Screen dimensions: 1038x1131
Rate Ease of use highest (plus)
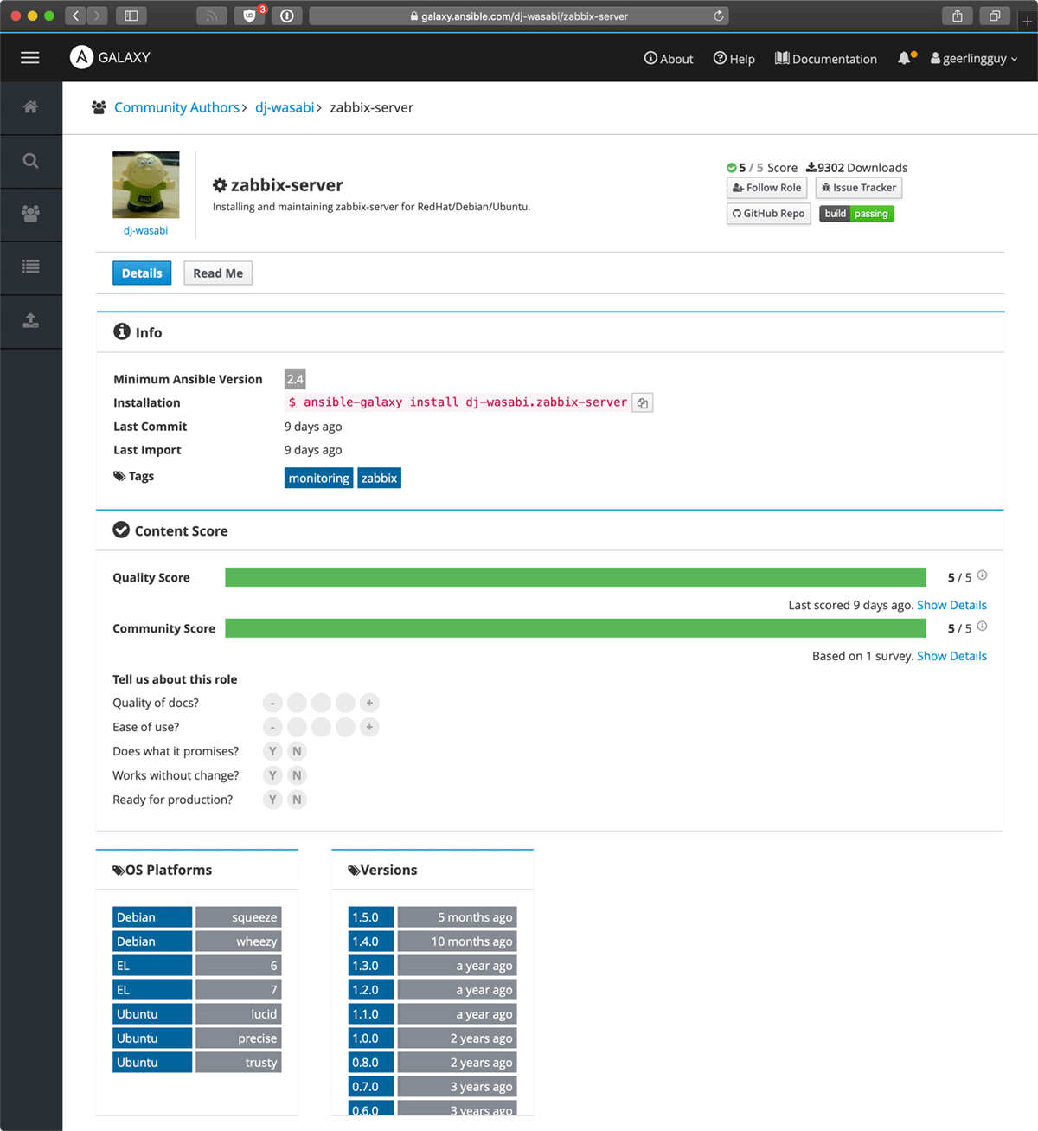tap(369, 727)
